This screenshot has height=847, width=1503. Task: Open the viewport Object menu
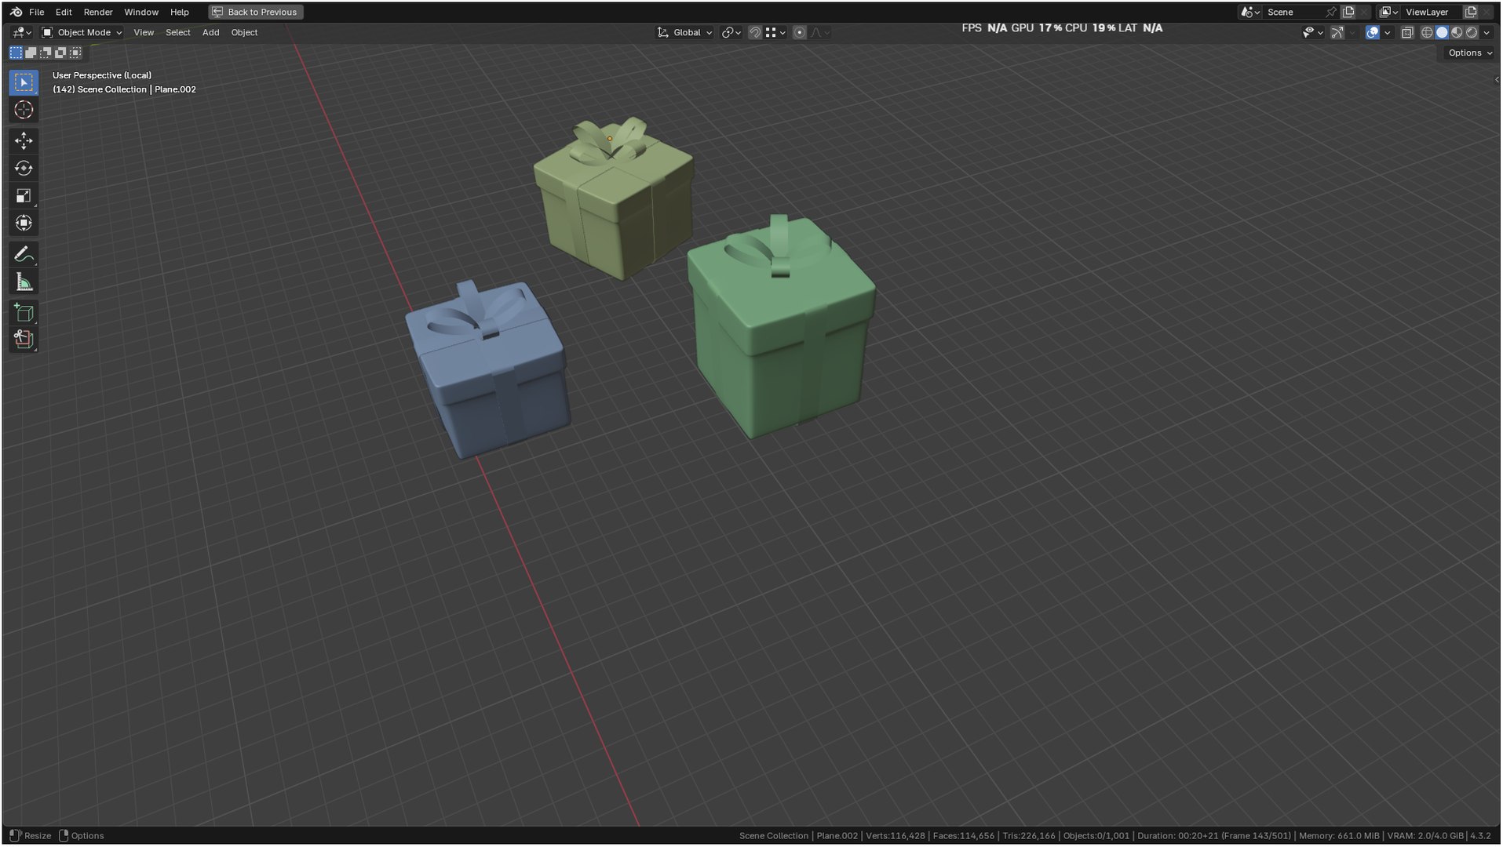244,32
